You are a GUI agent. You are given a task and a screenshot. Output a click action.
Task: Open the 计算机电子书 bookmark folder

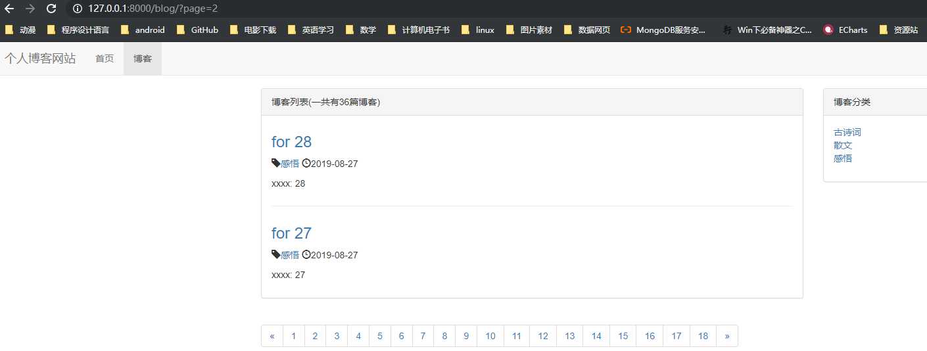click(419, 30)
